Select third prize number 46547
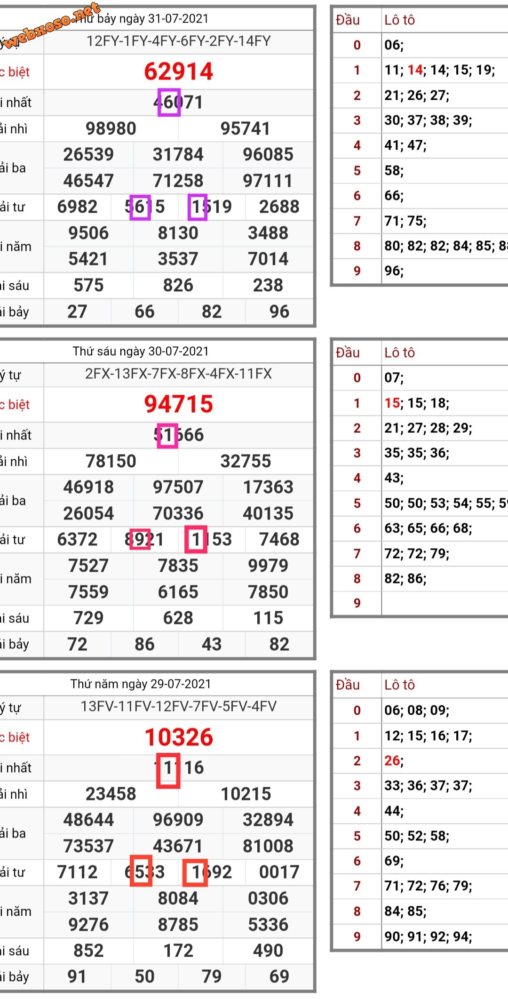Screen dimensions: 508x999 (x=88, y=181)
